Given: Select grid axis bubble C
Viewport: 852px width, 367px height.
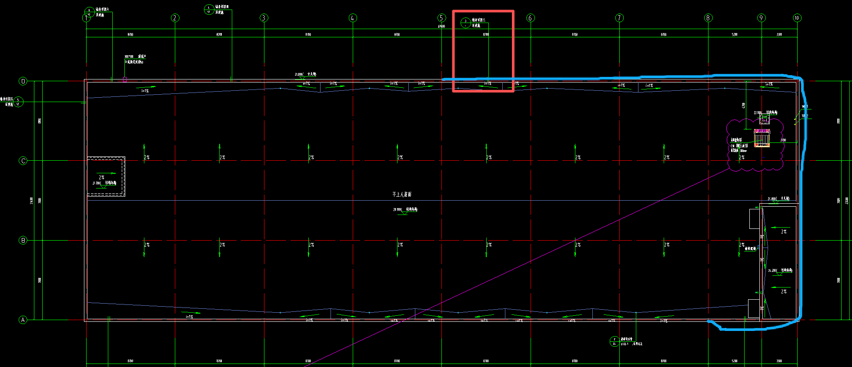Looking at the screenshot, I should 23,161.
